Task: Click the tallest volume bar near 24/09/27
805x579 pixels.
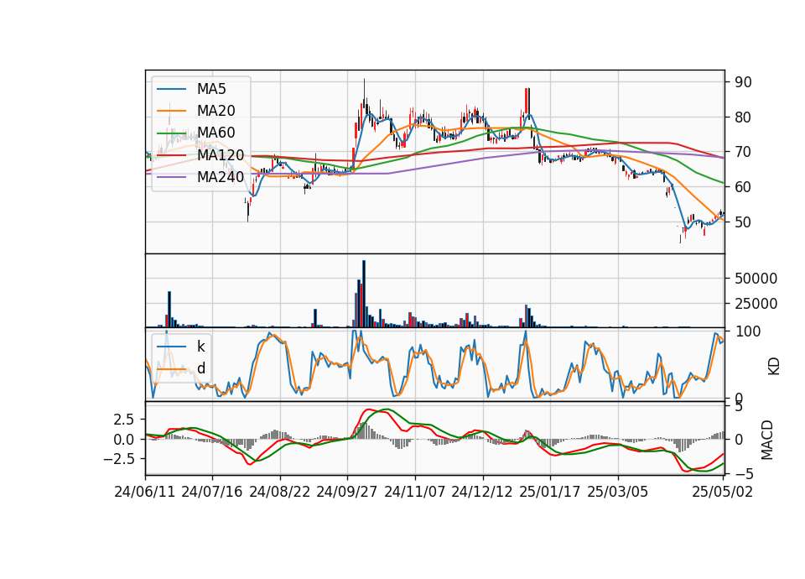Action: click(x=364, y=294)
